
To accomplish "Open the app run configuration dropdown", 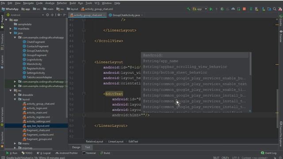I will [x=200, y=9].
